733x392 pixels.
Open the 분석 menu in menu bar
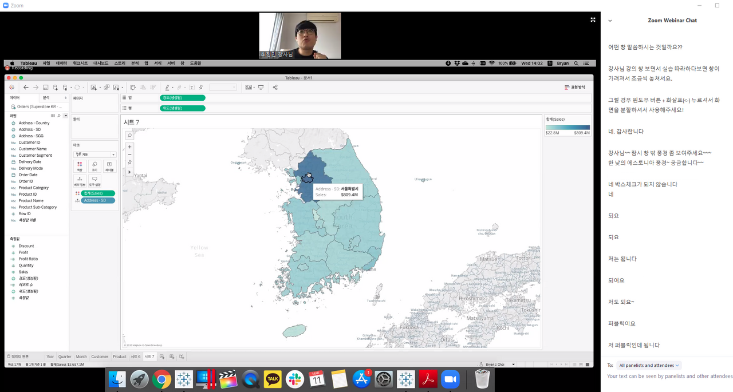point(135,63)
